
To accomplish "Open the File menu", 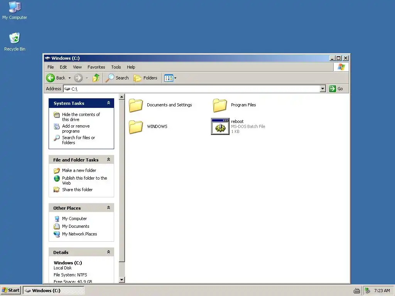I will point(51,67).
